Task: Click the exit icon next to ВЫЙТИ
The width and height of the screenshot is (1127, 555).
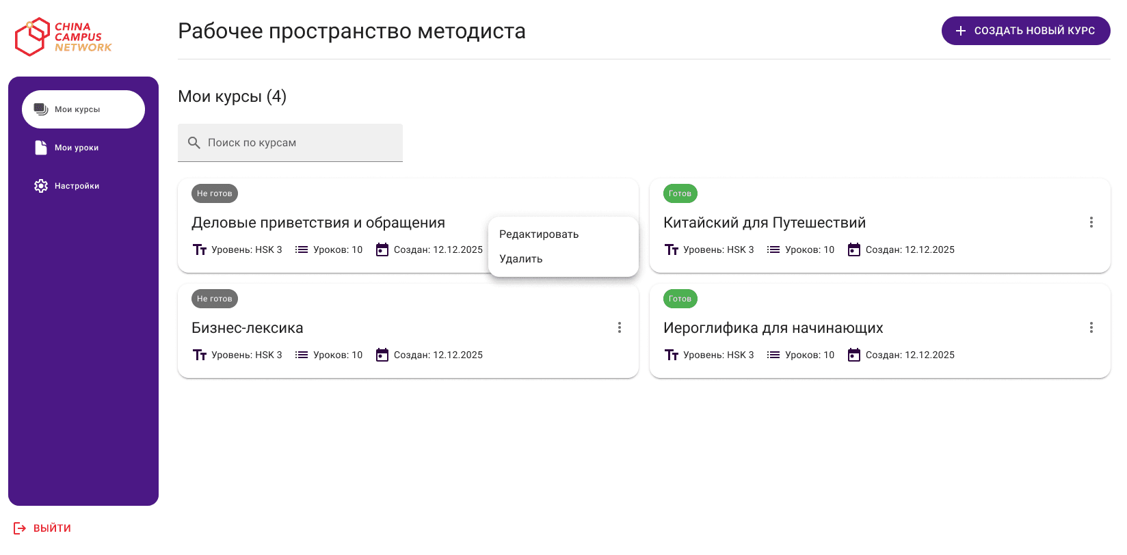Action: [20, 528]
